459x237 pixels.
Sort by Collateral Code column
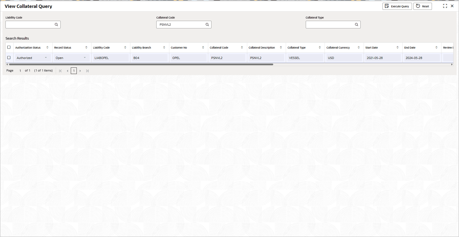click(242, 48)
